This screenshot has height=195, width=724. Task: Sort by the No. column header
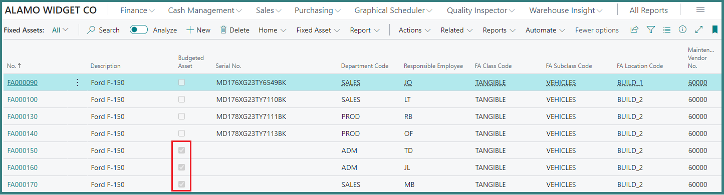pos(14,66)
